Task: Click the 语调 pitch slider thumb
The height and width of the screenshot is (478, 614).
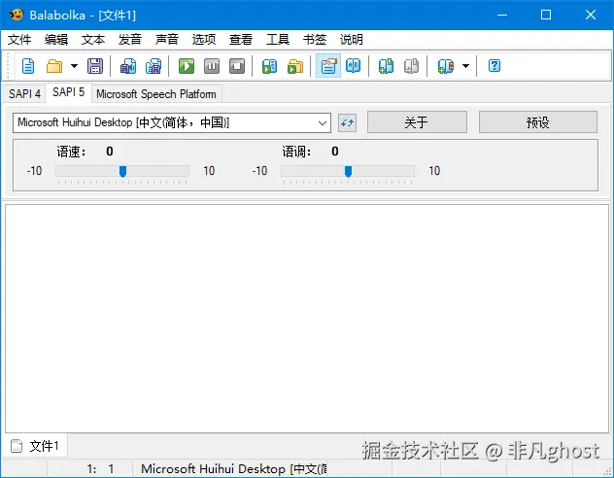Action: [x=348, y=171]
